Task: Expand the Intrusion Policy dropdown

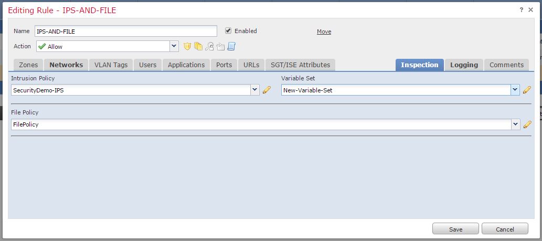Action: (x=255, y=90)
